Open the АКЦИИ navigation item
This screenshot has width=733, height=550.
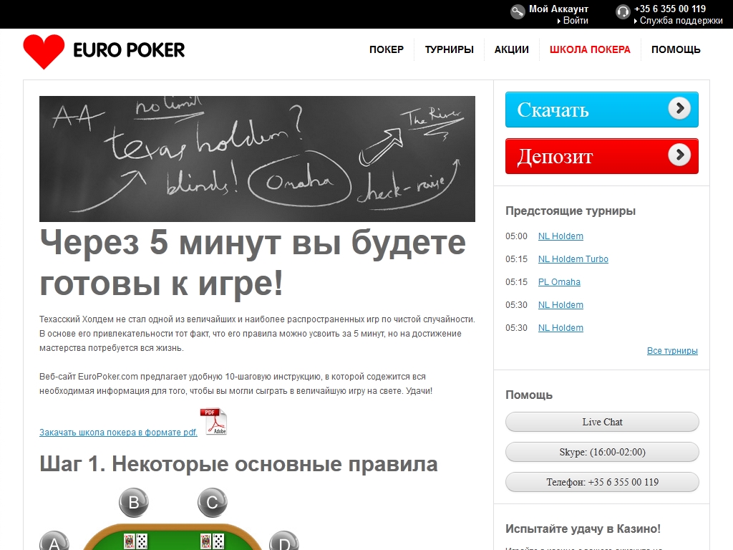click(512, 49)
